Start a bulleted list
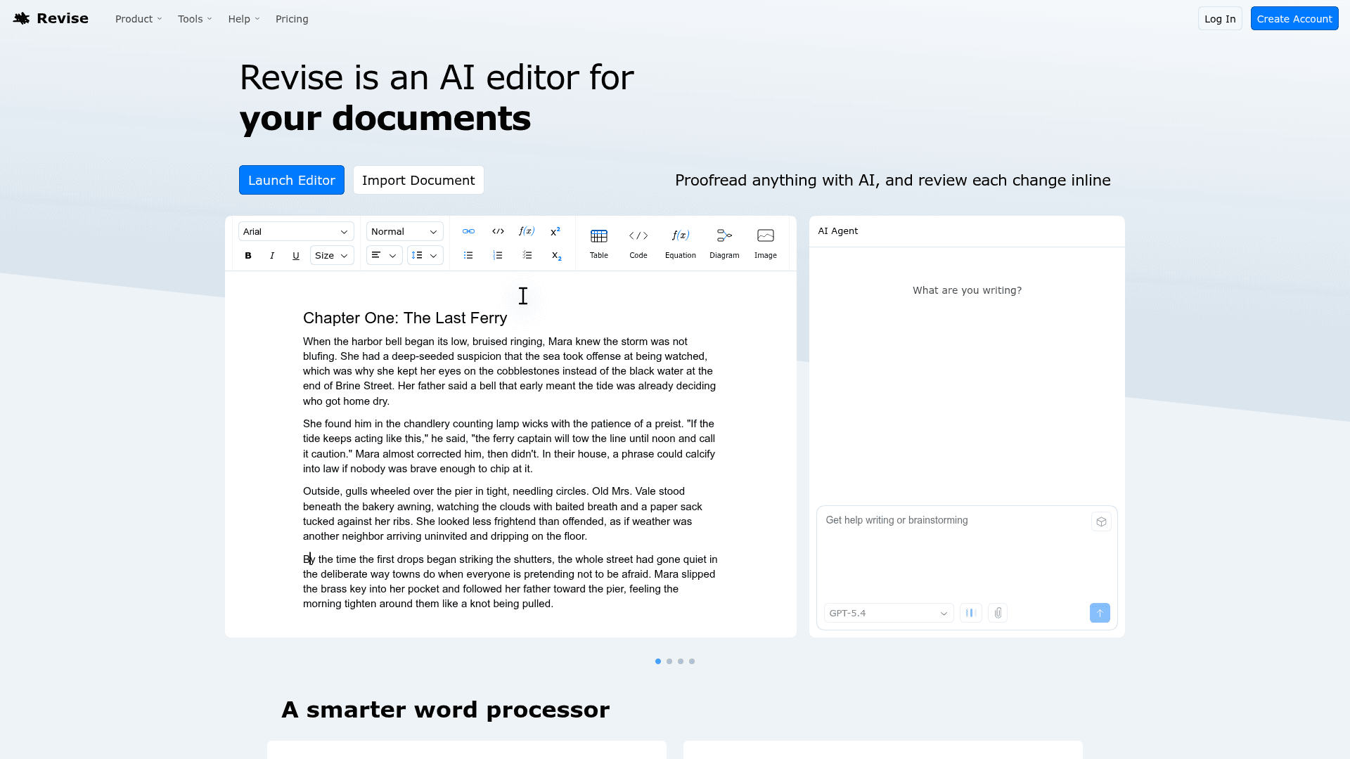This screenshot has width=1350, height=759. click(x=468, y=255)
